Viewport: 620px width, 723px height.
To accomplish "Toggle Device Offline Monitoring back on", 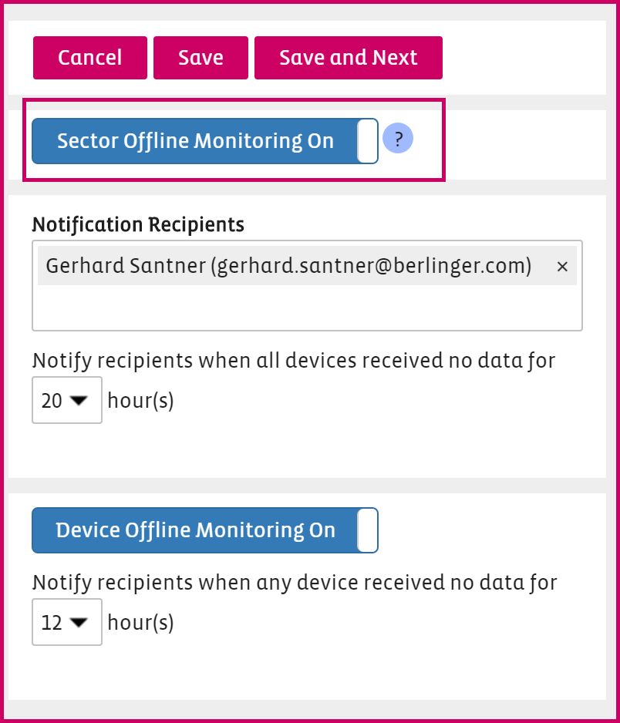I will click(x=204, y=530).
